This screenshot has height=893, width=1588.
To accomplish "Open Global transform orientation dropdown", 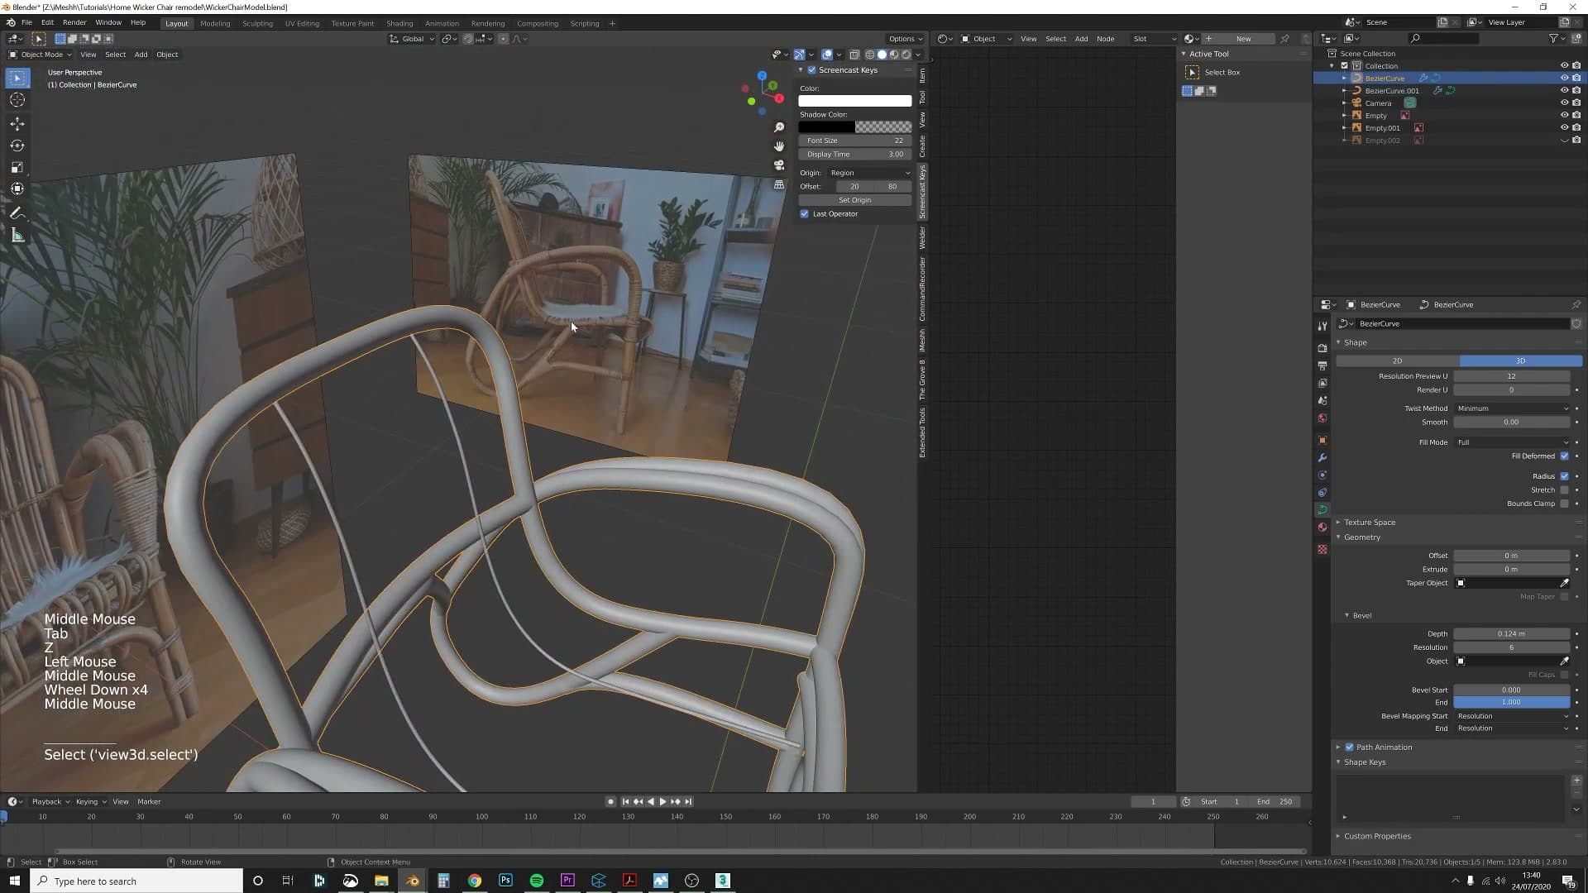I will point(411,39).
